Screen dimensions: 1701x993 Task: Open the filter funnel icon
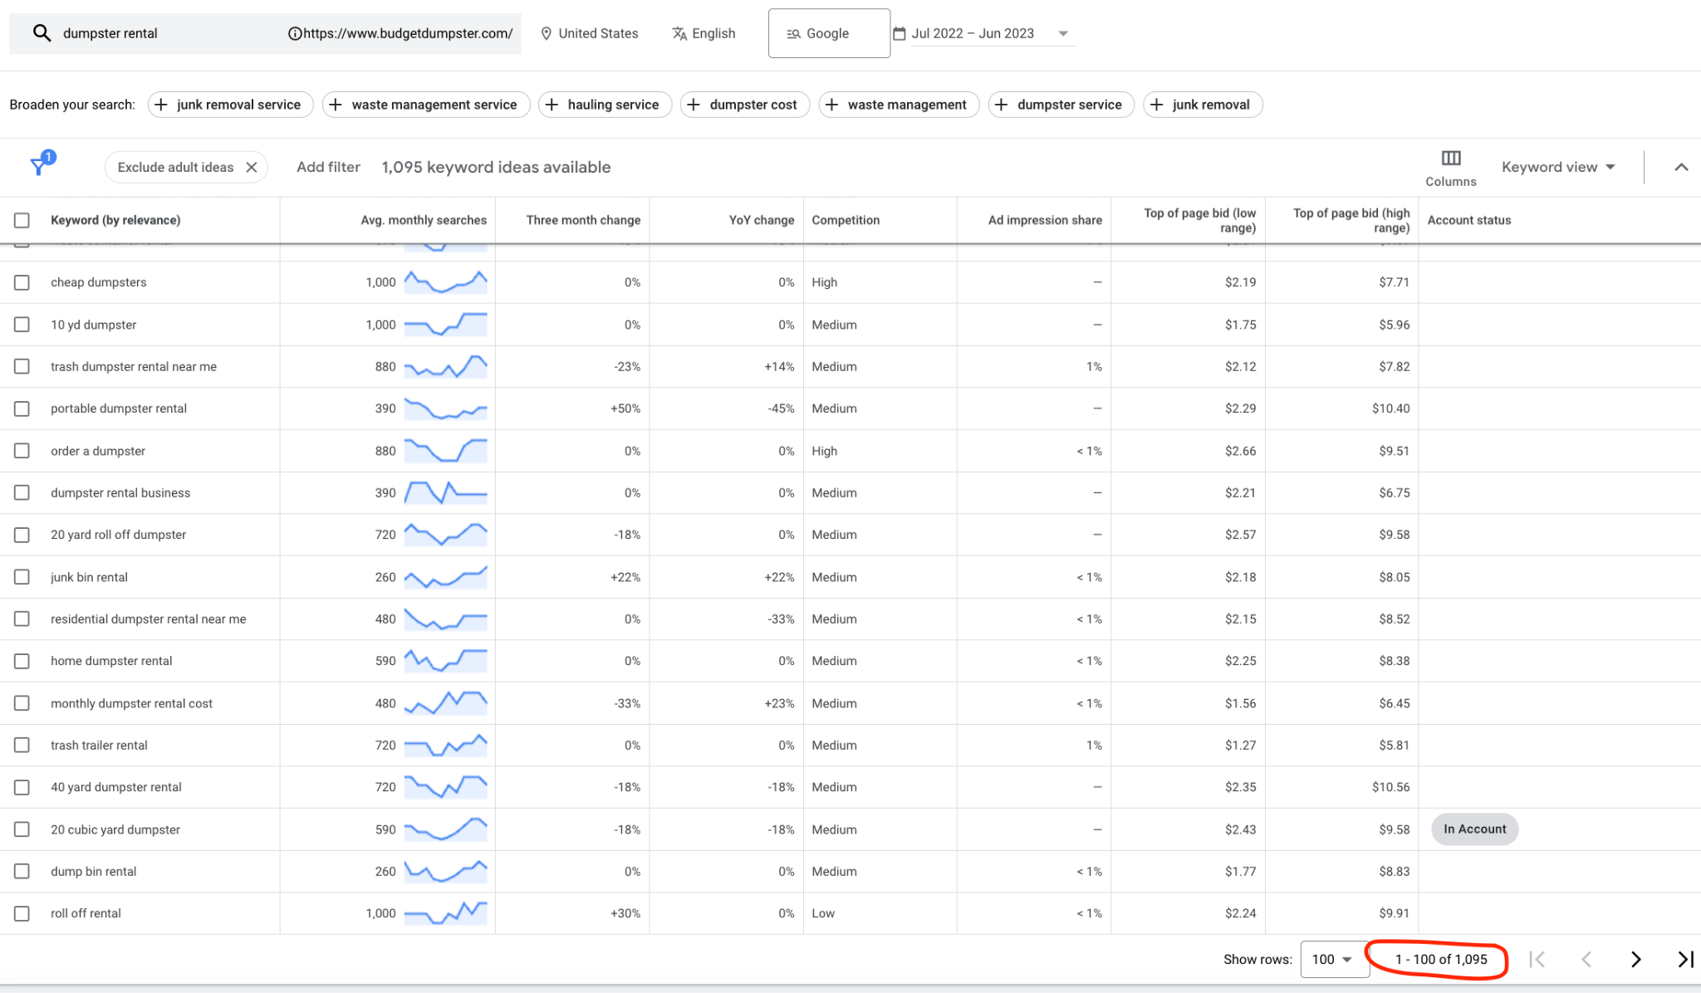(39, 165)
